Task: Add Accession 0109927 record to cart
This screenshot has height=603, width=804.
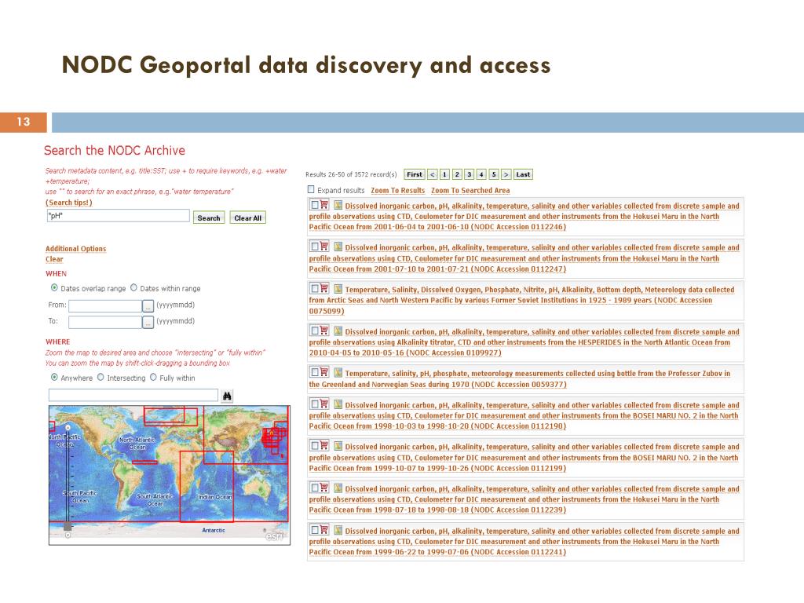Action: 324,331
